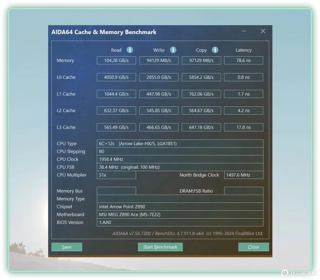Select the Memory latency 78.6 ns
The width and height of the screenshot is (320, 280).
click(244, 61)
